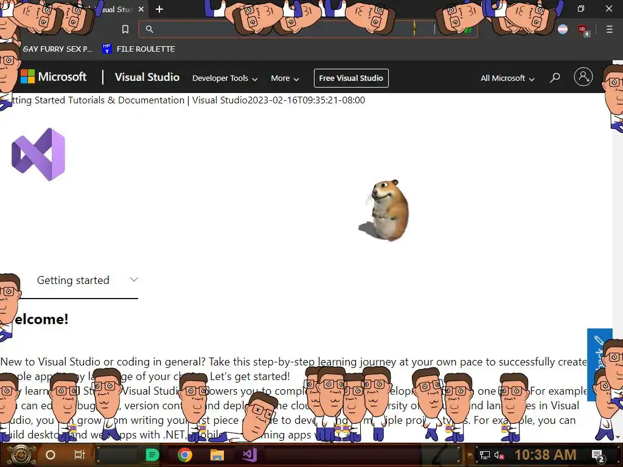Expand the More menu
This screenshot has width=623, height=467.
285,78
